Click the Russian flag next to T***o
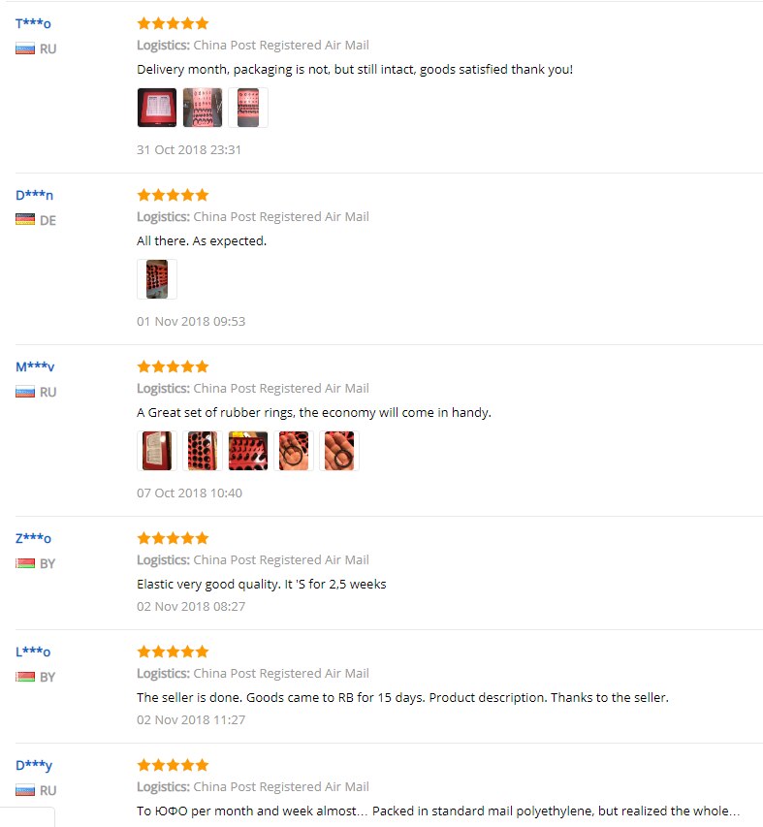Screen dimensions: 763x827 (x=25, y=49)
